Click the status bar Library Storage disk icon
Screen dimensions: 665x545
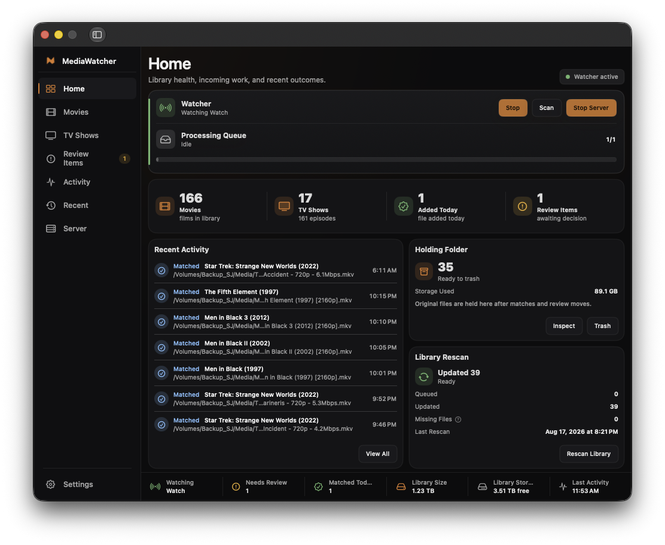[483, 487]
